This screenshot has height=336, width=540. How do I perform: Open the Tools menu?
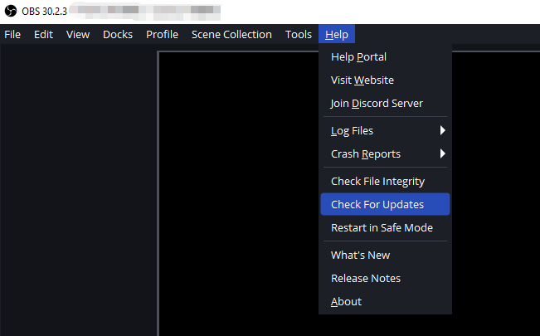pos(298,35)
